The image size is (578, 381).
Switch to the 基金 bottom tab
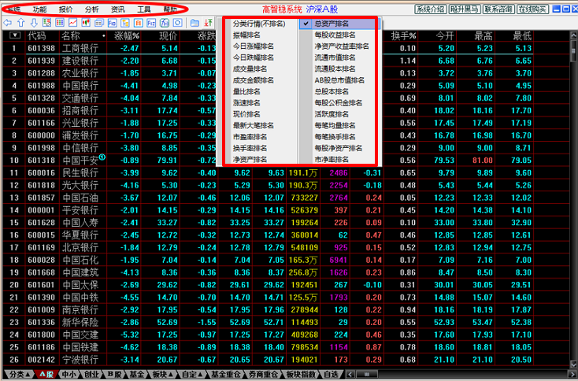136,375
